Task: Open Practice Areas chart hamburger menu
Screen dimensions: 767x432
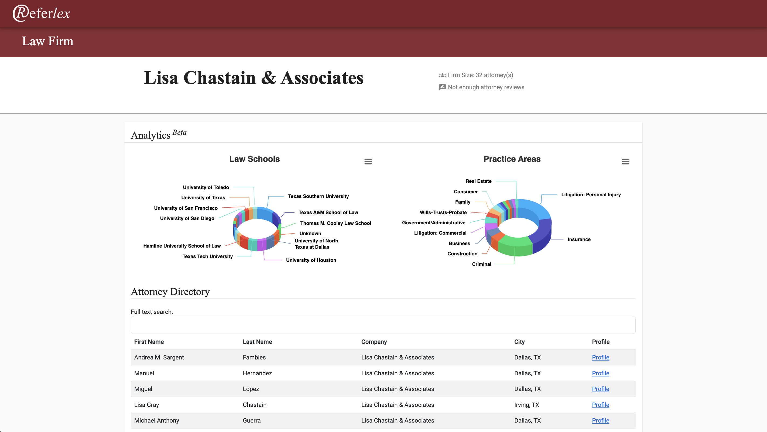Action: point(626,162)
